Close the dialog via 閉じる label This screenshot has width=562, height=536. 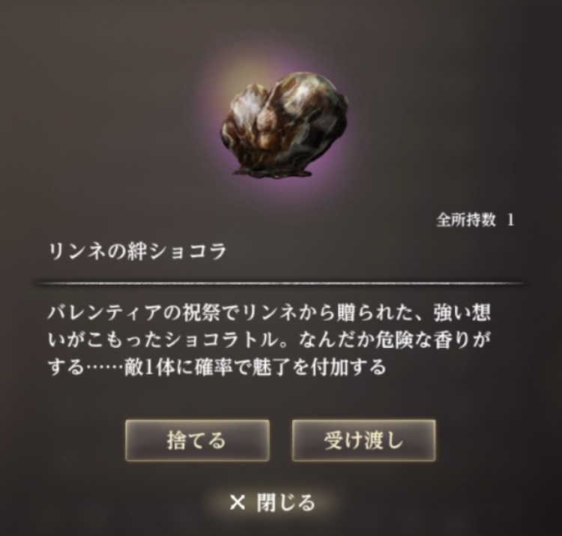(x=285, y=502)
